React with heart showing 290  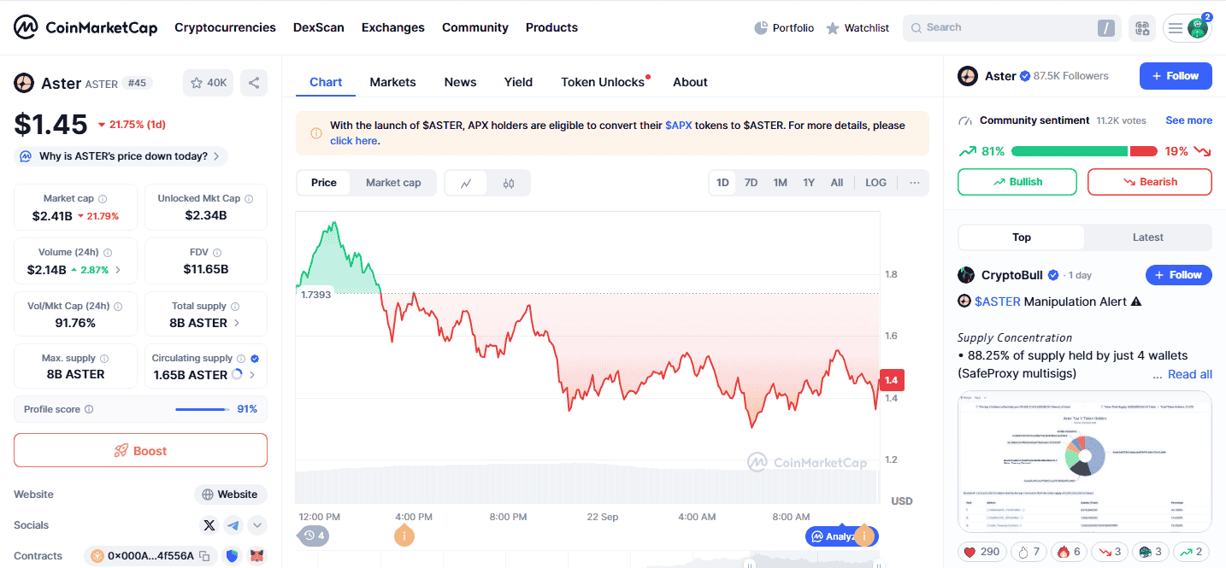981,552
